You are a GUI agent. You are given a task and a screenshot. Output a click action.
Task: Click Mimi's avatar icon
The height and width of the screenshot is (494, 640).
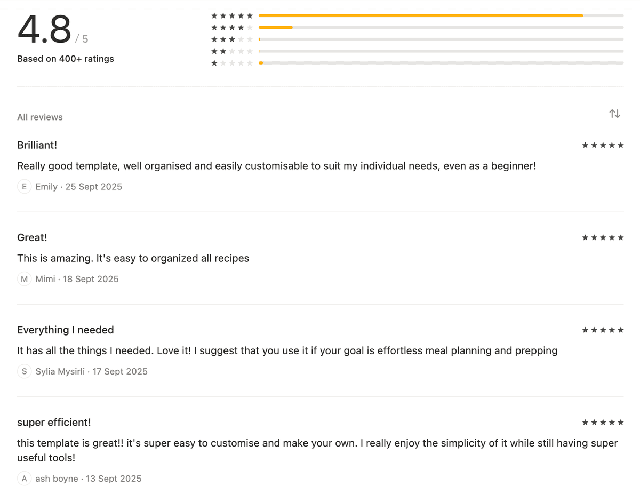(24, 278)
